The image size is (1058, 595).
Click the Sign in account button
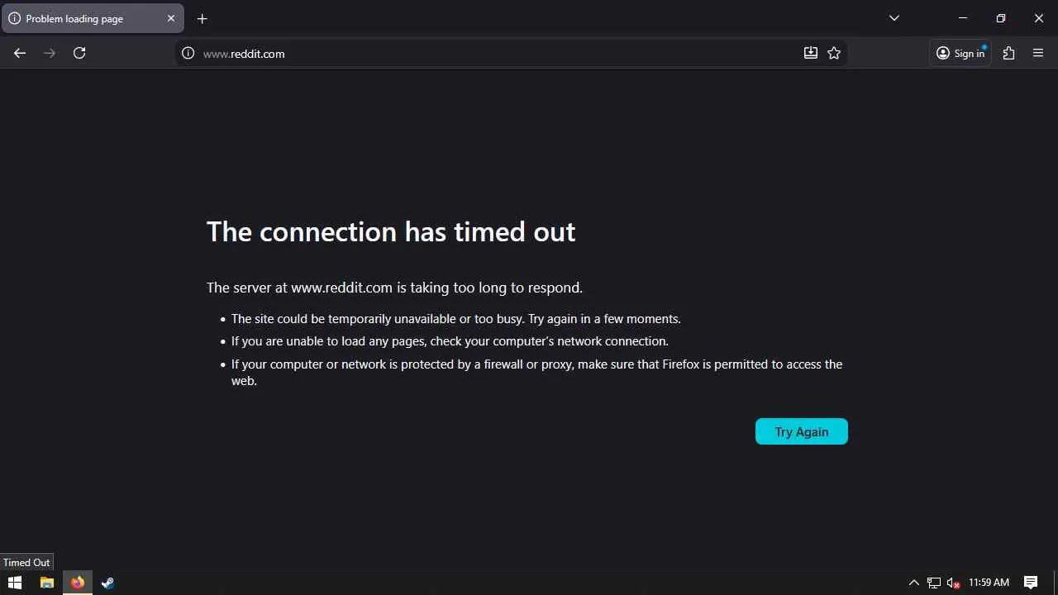[960, 53]
